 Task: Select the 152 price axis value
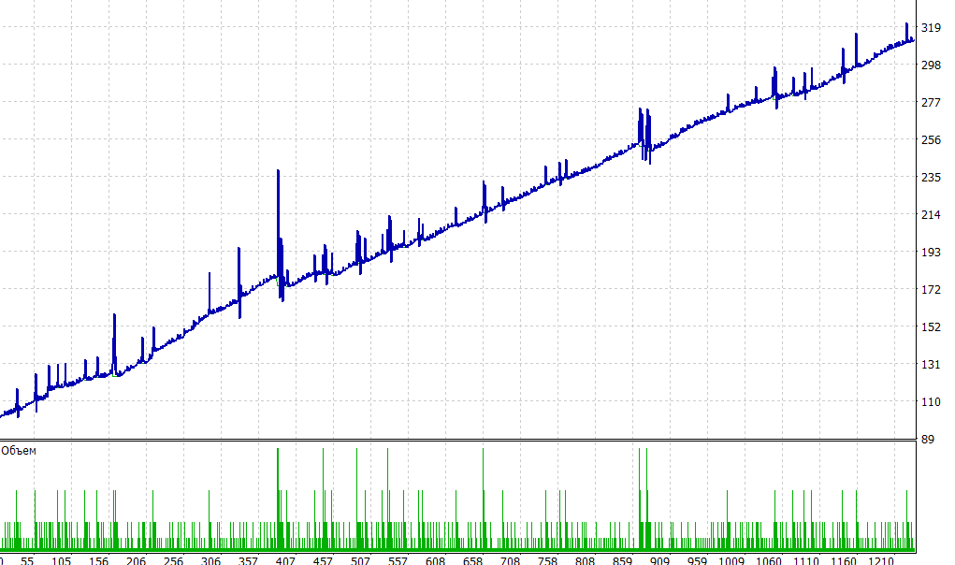pos(931,327)
